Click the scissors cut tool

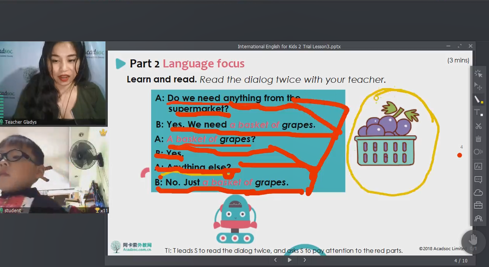click(x=478, y=126)
